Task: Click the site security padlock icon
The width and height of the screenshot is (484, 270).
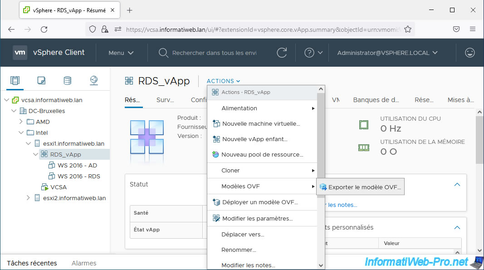Action: [x=105, y=29]
